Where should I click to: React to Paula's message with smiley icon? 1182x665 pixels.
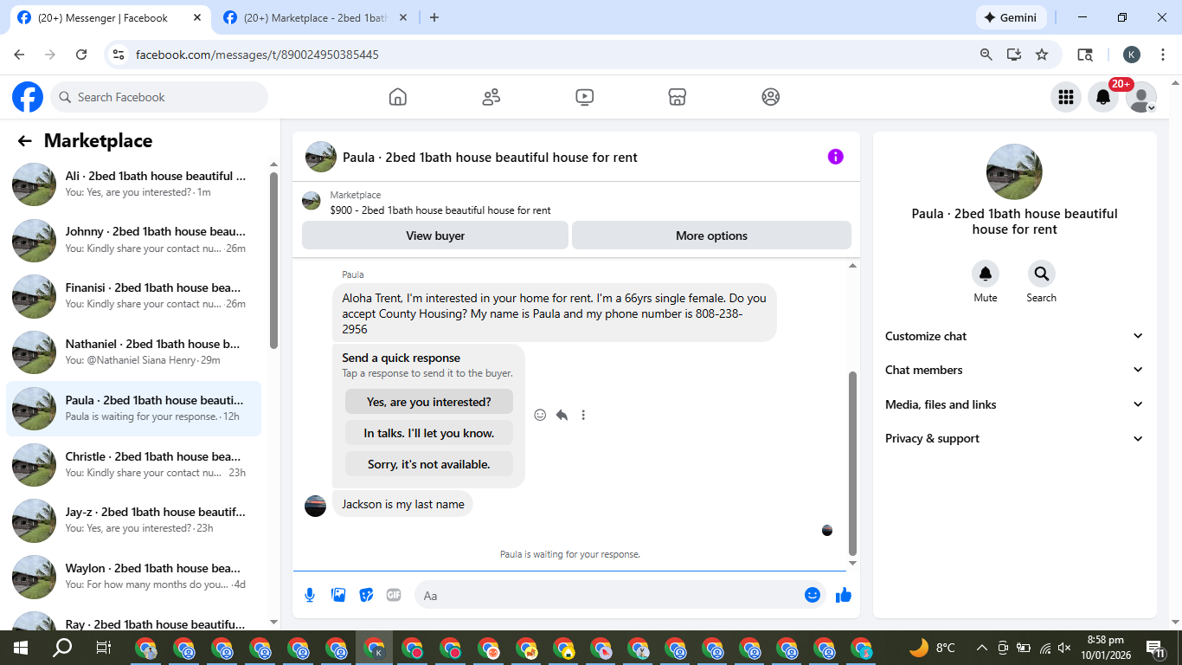[540, 415]
